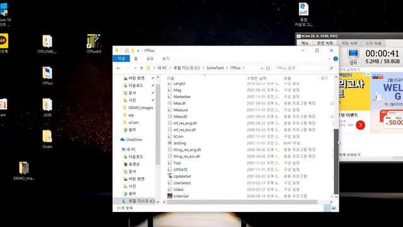Select the 3226 desktop folder
Screen dimensions: 403x227
[47, 108]
